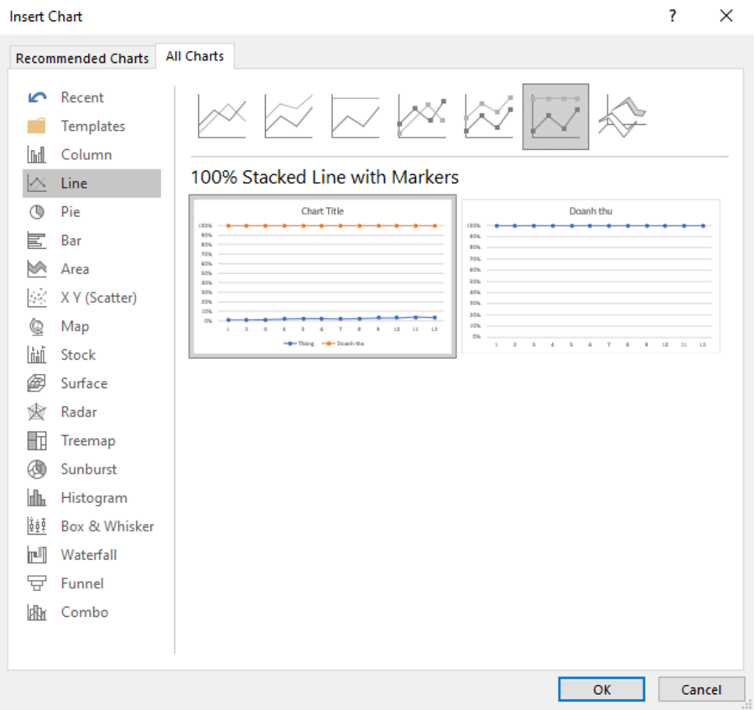This screenshot has width=755, height=710.
Task: Choose the Bar chart category
Action: point(92,241)
